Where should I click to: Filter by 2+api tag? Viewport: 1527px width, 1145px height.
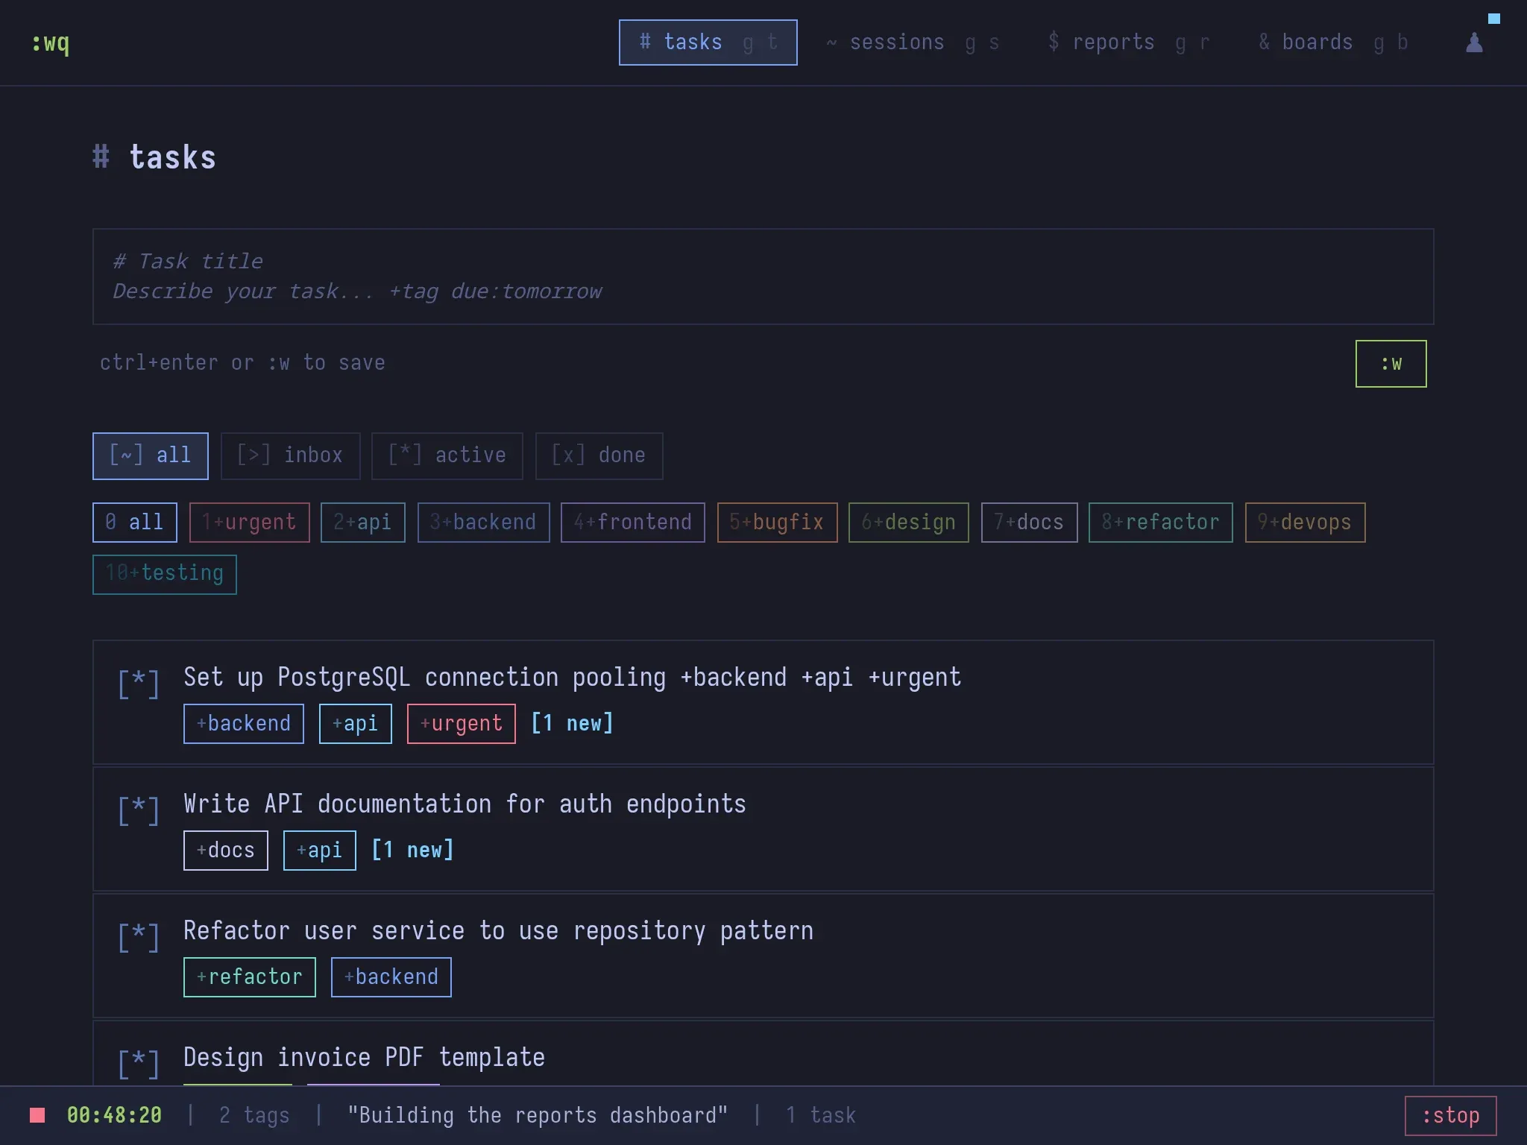[362, 522]
